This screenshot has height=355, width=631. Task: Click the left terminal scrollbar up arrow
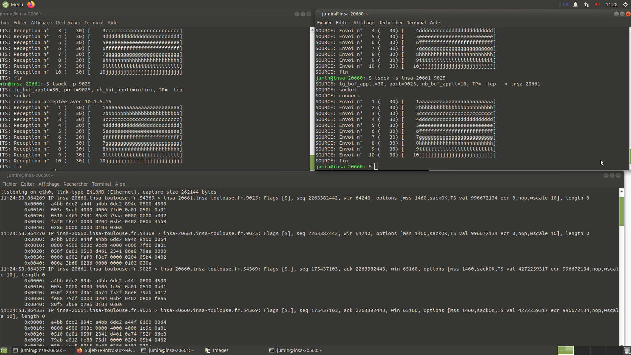tap(312, 30)
